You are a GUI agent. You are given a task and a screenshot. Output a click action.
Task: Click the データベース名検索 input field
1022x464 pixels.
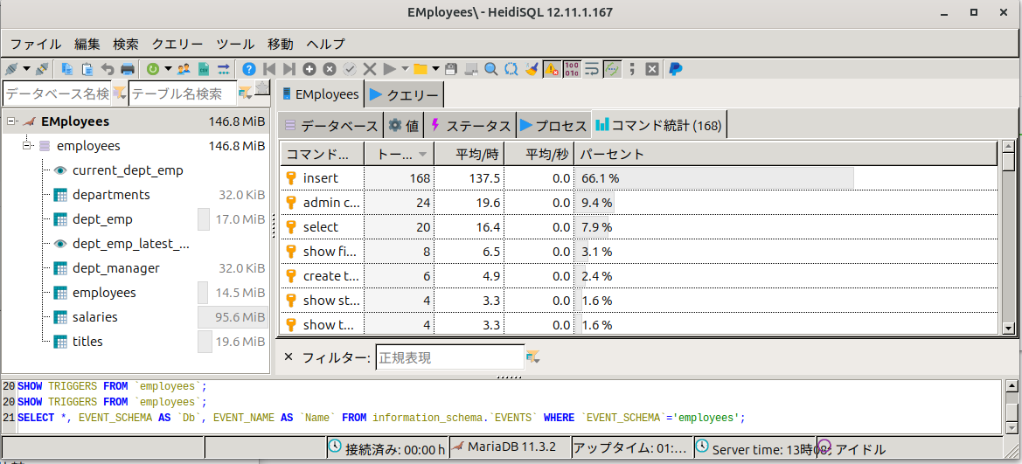point(58,93)
